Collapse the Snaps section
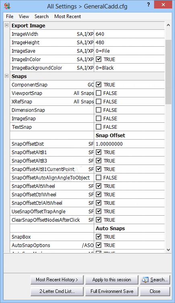The width and height of the screenshot is (175, 303). click(6, 76)
